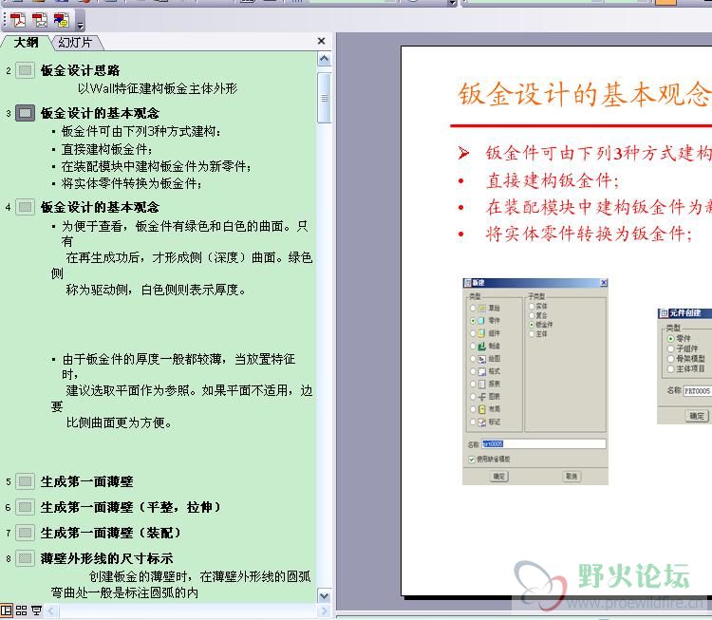The image size is (712, 620).
Task: Select slide 5 icon 生成第一面薄壁
Action: coord(25,481)
